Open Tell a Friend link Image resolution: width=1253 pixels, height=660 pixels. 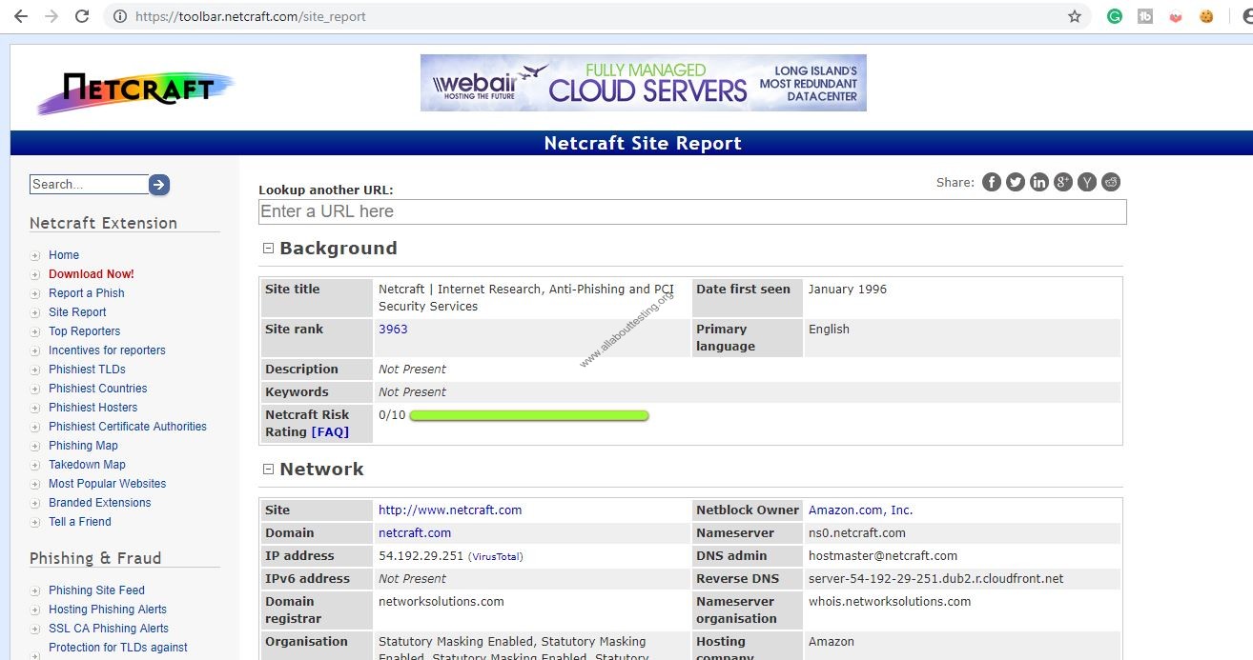(x=80, y=522)
